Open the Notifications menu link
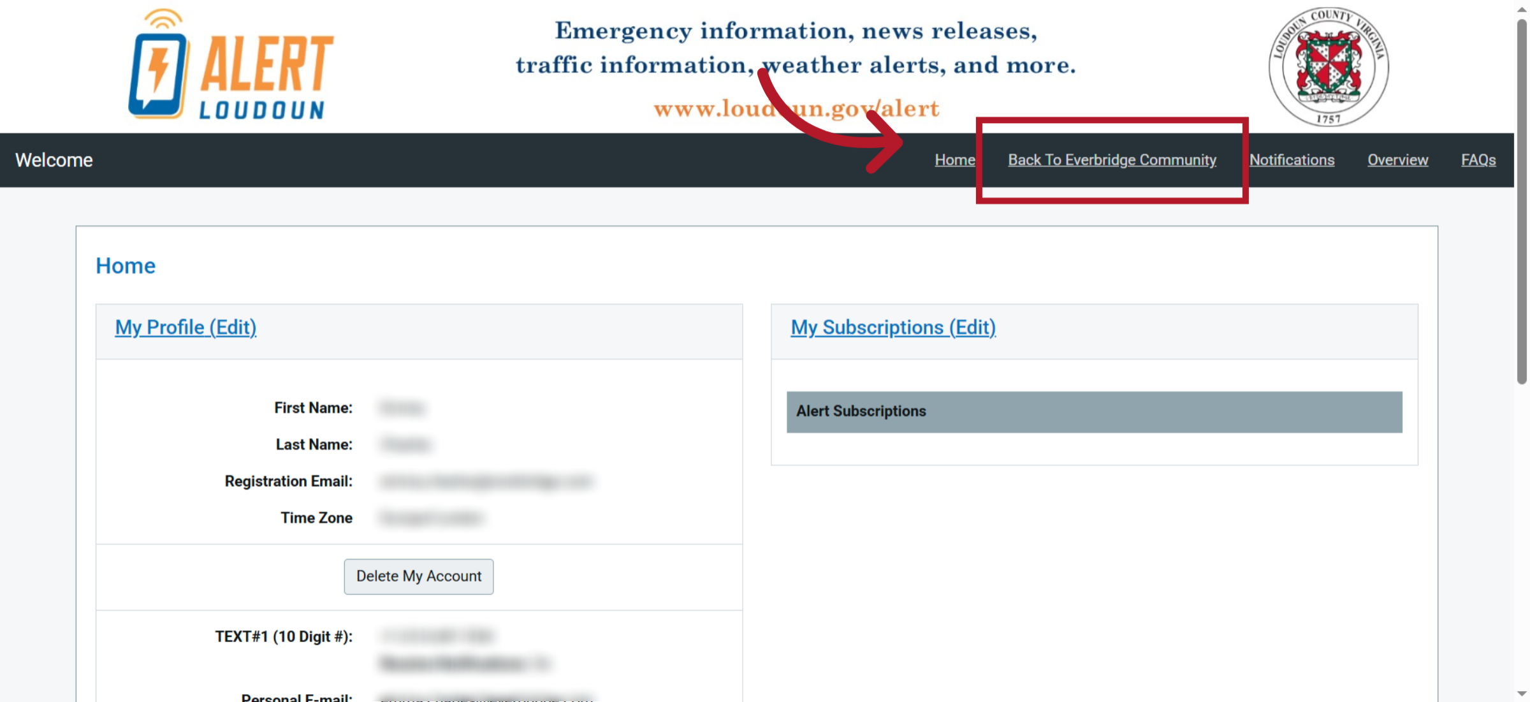1530x702 pixels. 1292,160
